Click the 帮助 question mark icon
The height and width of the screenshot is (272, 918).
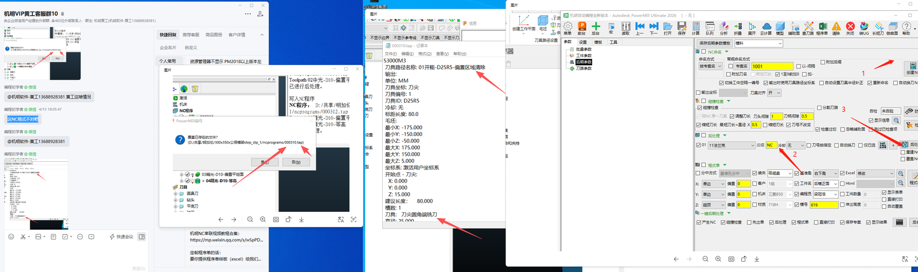[907, 28]
